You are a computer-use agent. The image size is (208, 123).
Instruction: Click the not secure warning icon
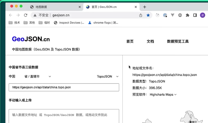[x=35, y=15]
